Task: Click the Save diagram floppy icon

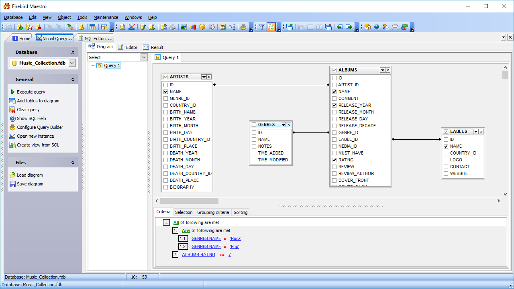Action: pos(12,184)
